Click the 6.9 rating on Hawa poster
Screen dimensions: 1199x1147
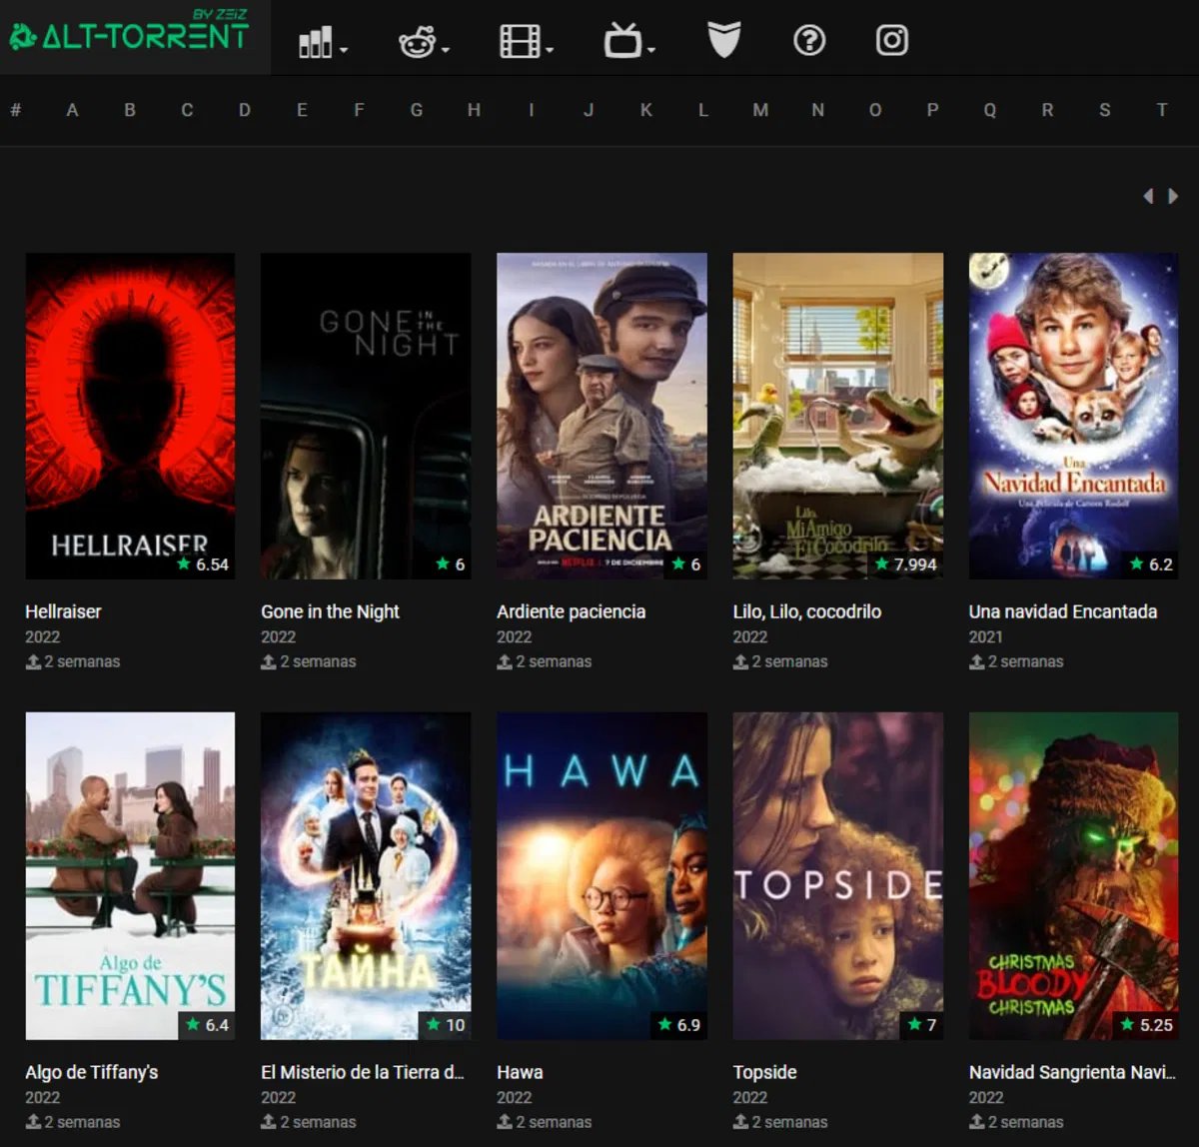(679, 1025)
